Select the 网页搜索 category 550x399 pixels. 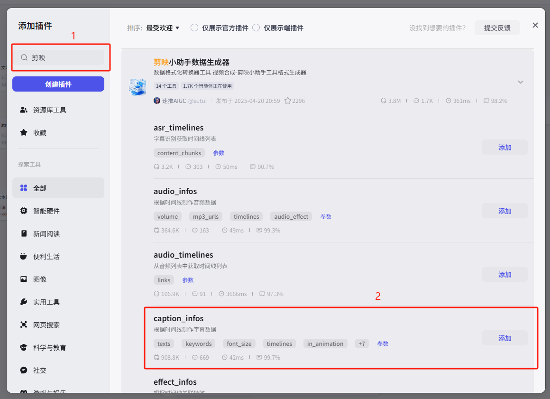58,325
